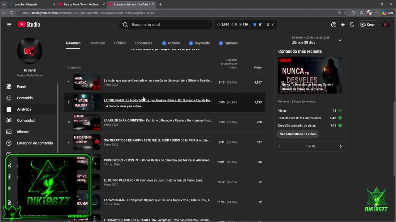Expand the Últimos 28 días date range dropdown

click(340, 40)
